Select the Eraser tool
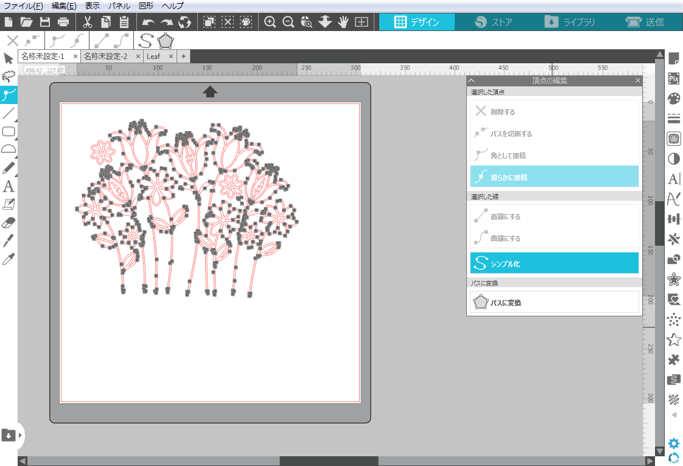Screen dimensions: 683x466 9,223
